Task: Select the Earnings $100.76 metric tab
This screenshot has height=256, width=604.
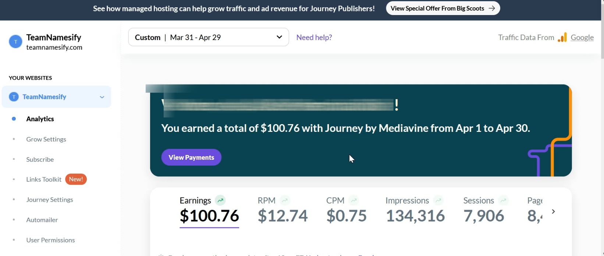Action: coord(209,211)
